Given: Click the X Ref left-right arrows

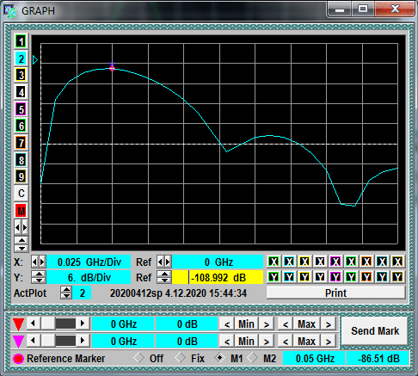Looking at the screenshot, I should coord(164,262).
